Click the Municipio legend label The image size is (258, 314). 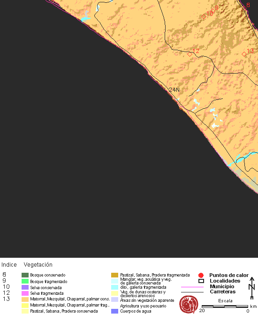[222, 286]
